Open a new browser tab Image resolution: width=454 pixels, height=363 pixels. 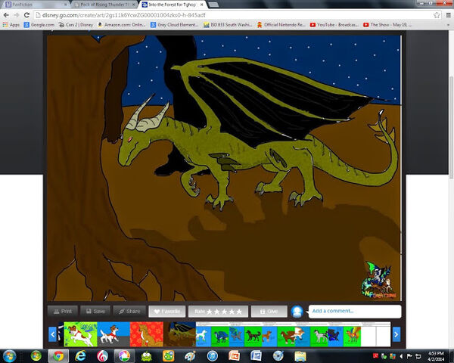click(x=213, y=5)
